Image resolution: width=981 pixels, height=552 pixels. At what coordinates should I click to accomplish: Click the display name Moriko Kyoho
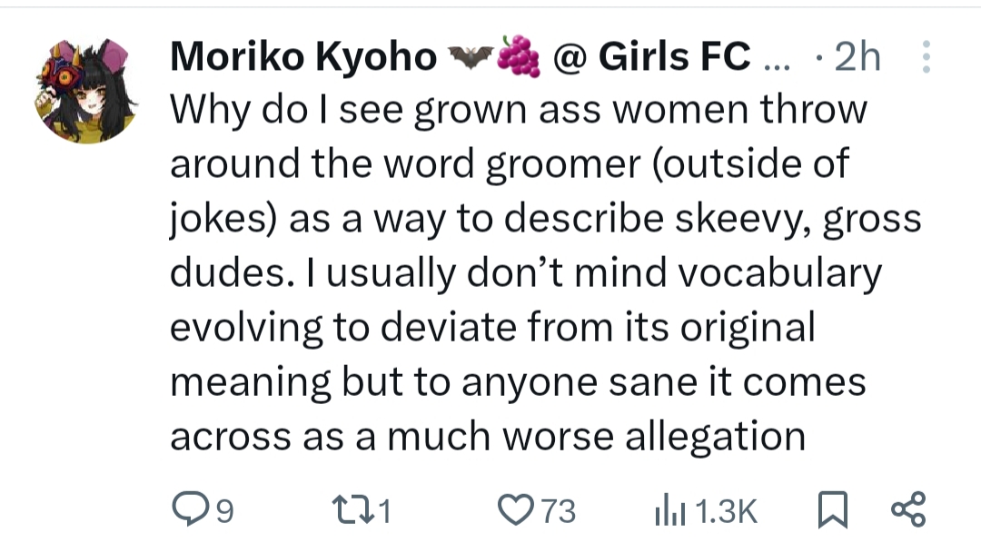tap(303, 58)
